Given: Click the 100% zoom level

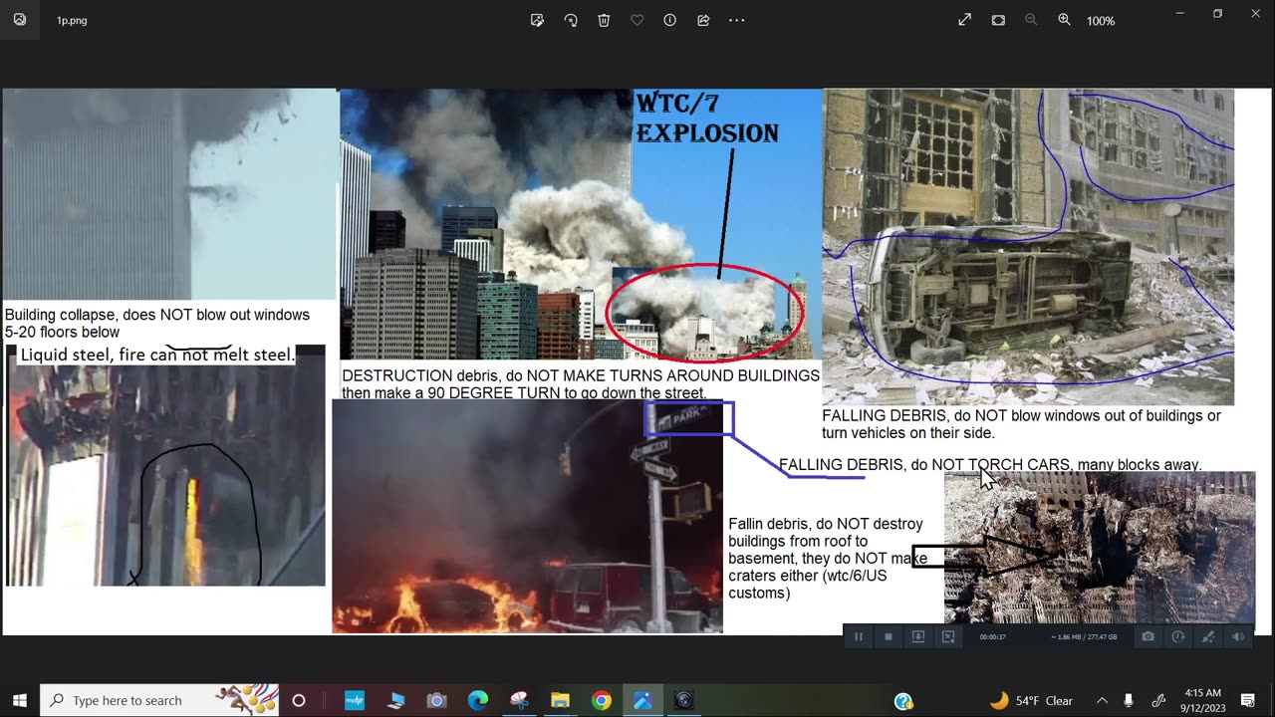Looking at the screenshot, I should (x=1101, y=21).
